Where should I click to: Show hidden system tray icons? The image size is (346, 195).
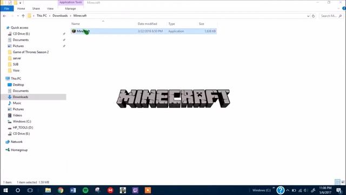tap(288, 190)
